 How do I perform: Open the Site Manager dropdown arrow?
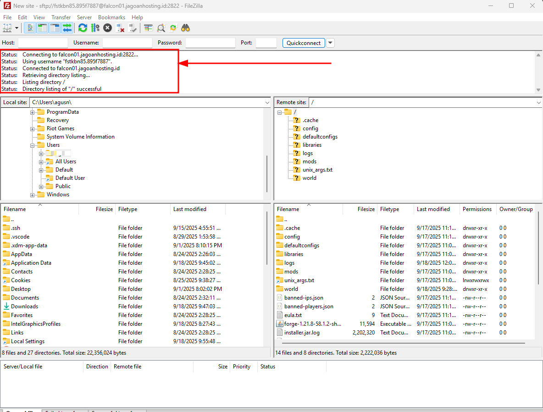pyautogui.click(x=16, y=28)
